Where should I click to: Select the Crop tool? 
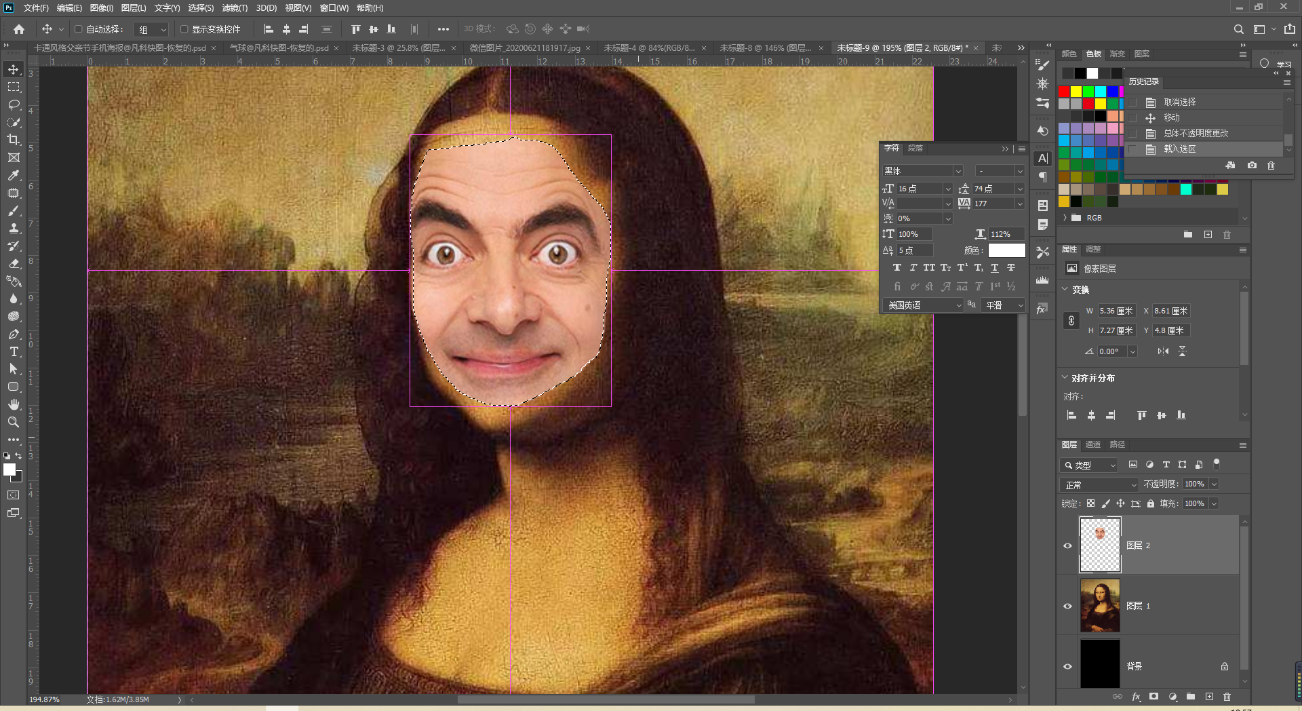point(14,140)
